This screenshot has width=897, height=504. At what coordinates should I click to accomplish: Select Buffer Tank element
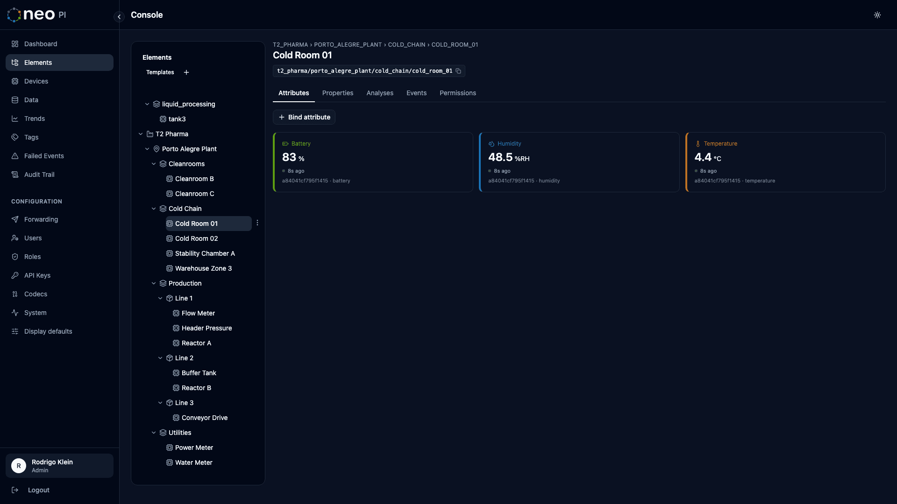(199, 373)
